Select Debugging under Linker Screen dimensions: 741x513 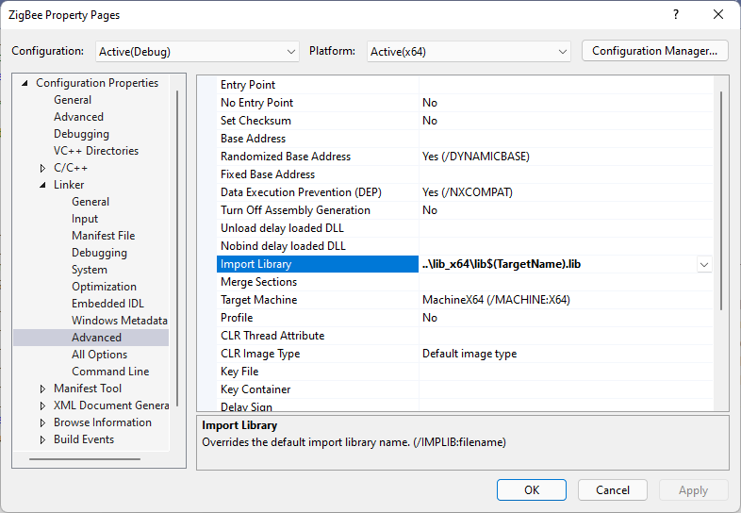click(99, 253)
